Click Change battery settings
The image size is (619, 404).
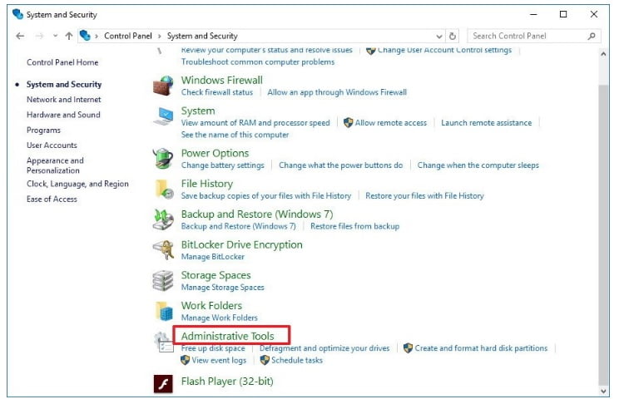click(223, 165)
